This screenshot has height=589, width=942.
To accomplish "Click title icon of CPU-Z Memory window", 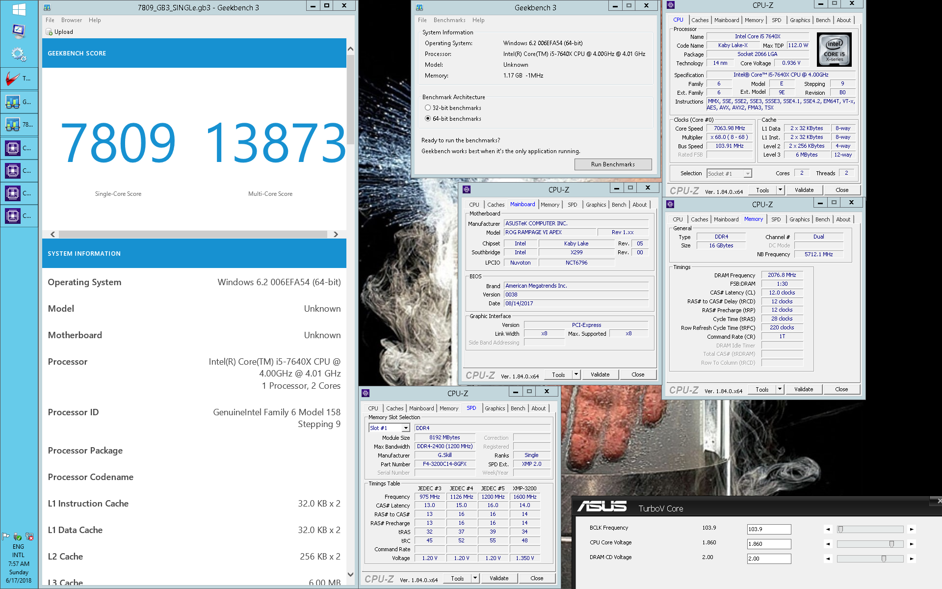I will pos(670,204).
